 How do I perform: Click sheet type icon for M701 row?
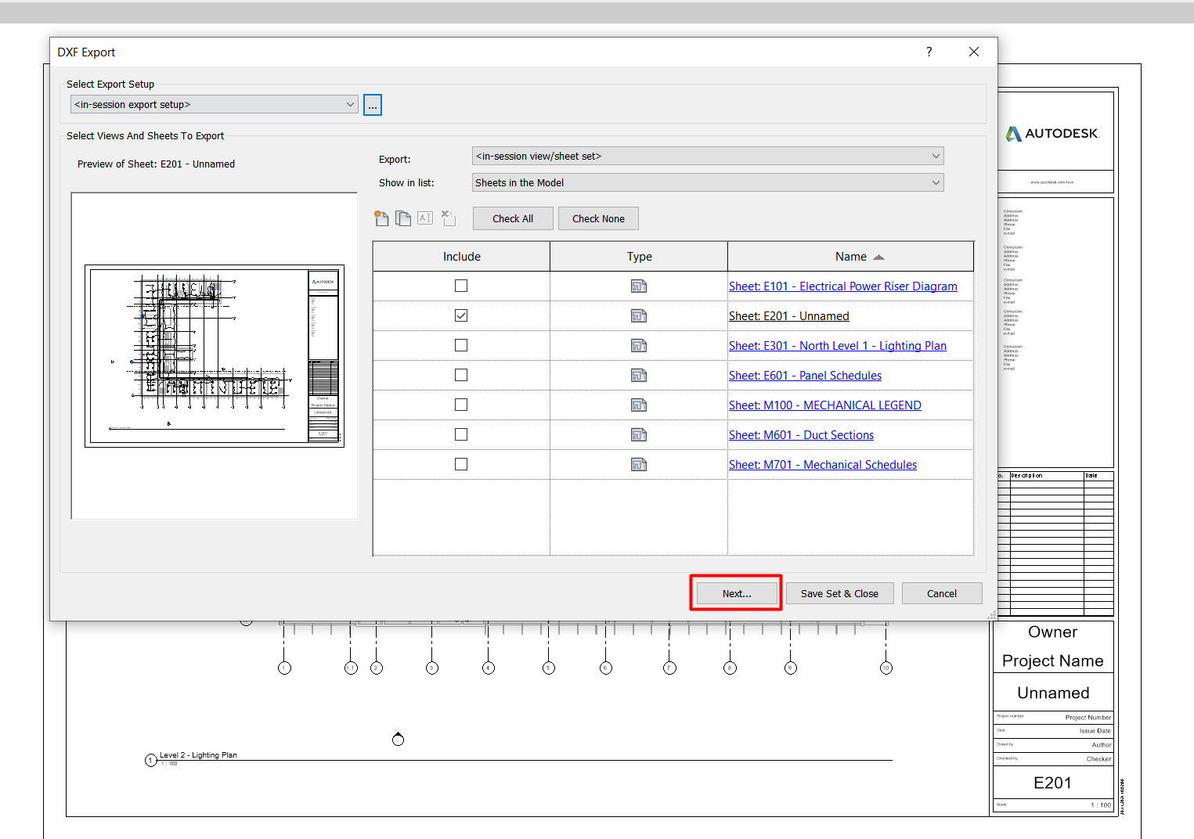coord(639,465)
